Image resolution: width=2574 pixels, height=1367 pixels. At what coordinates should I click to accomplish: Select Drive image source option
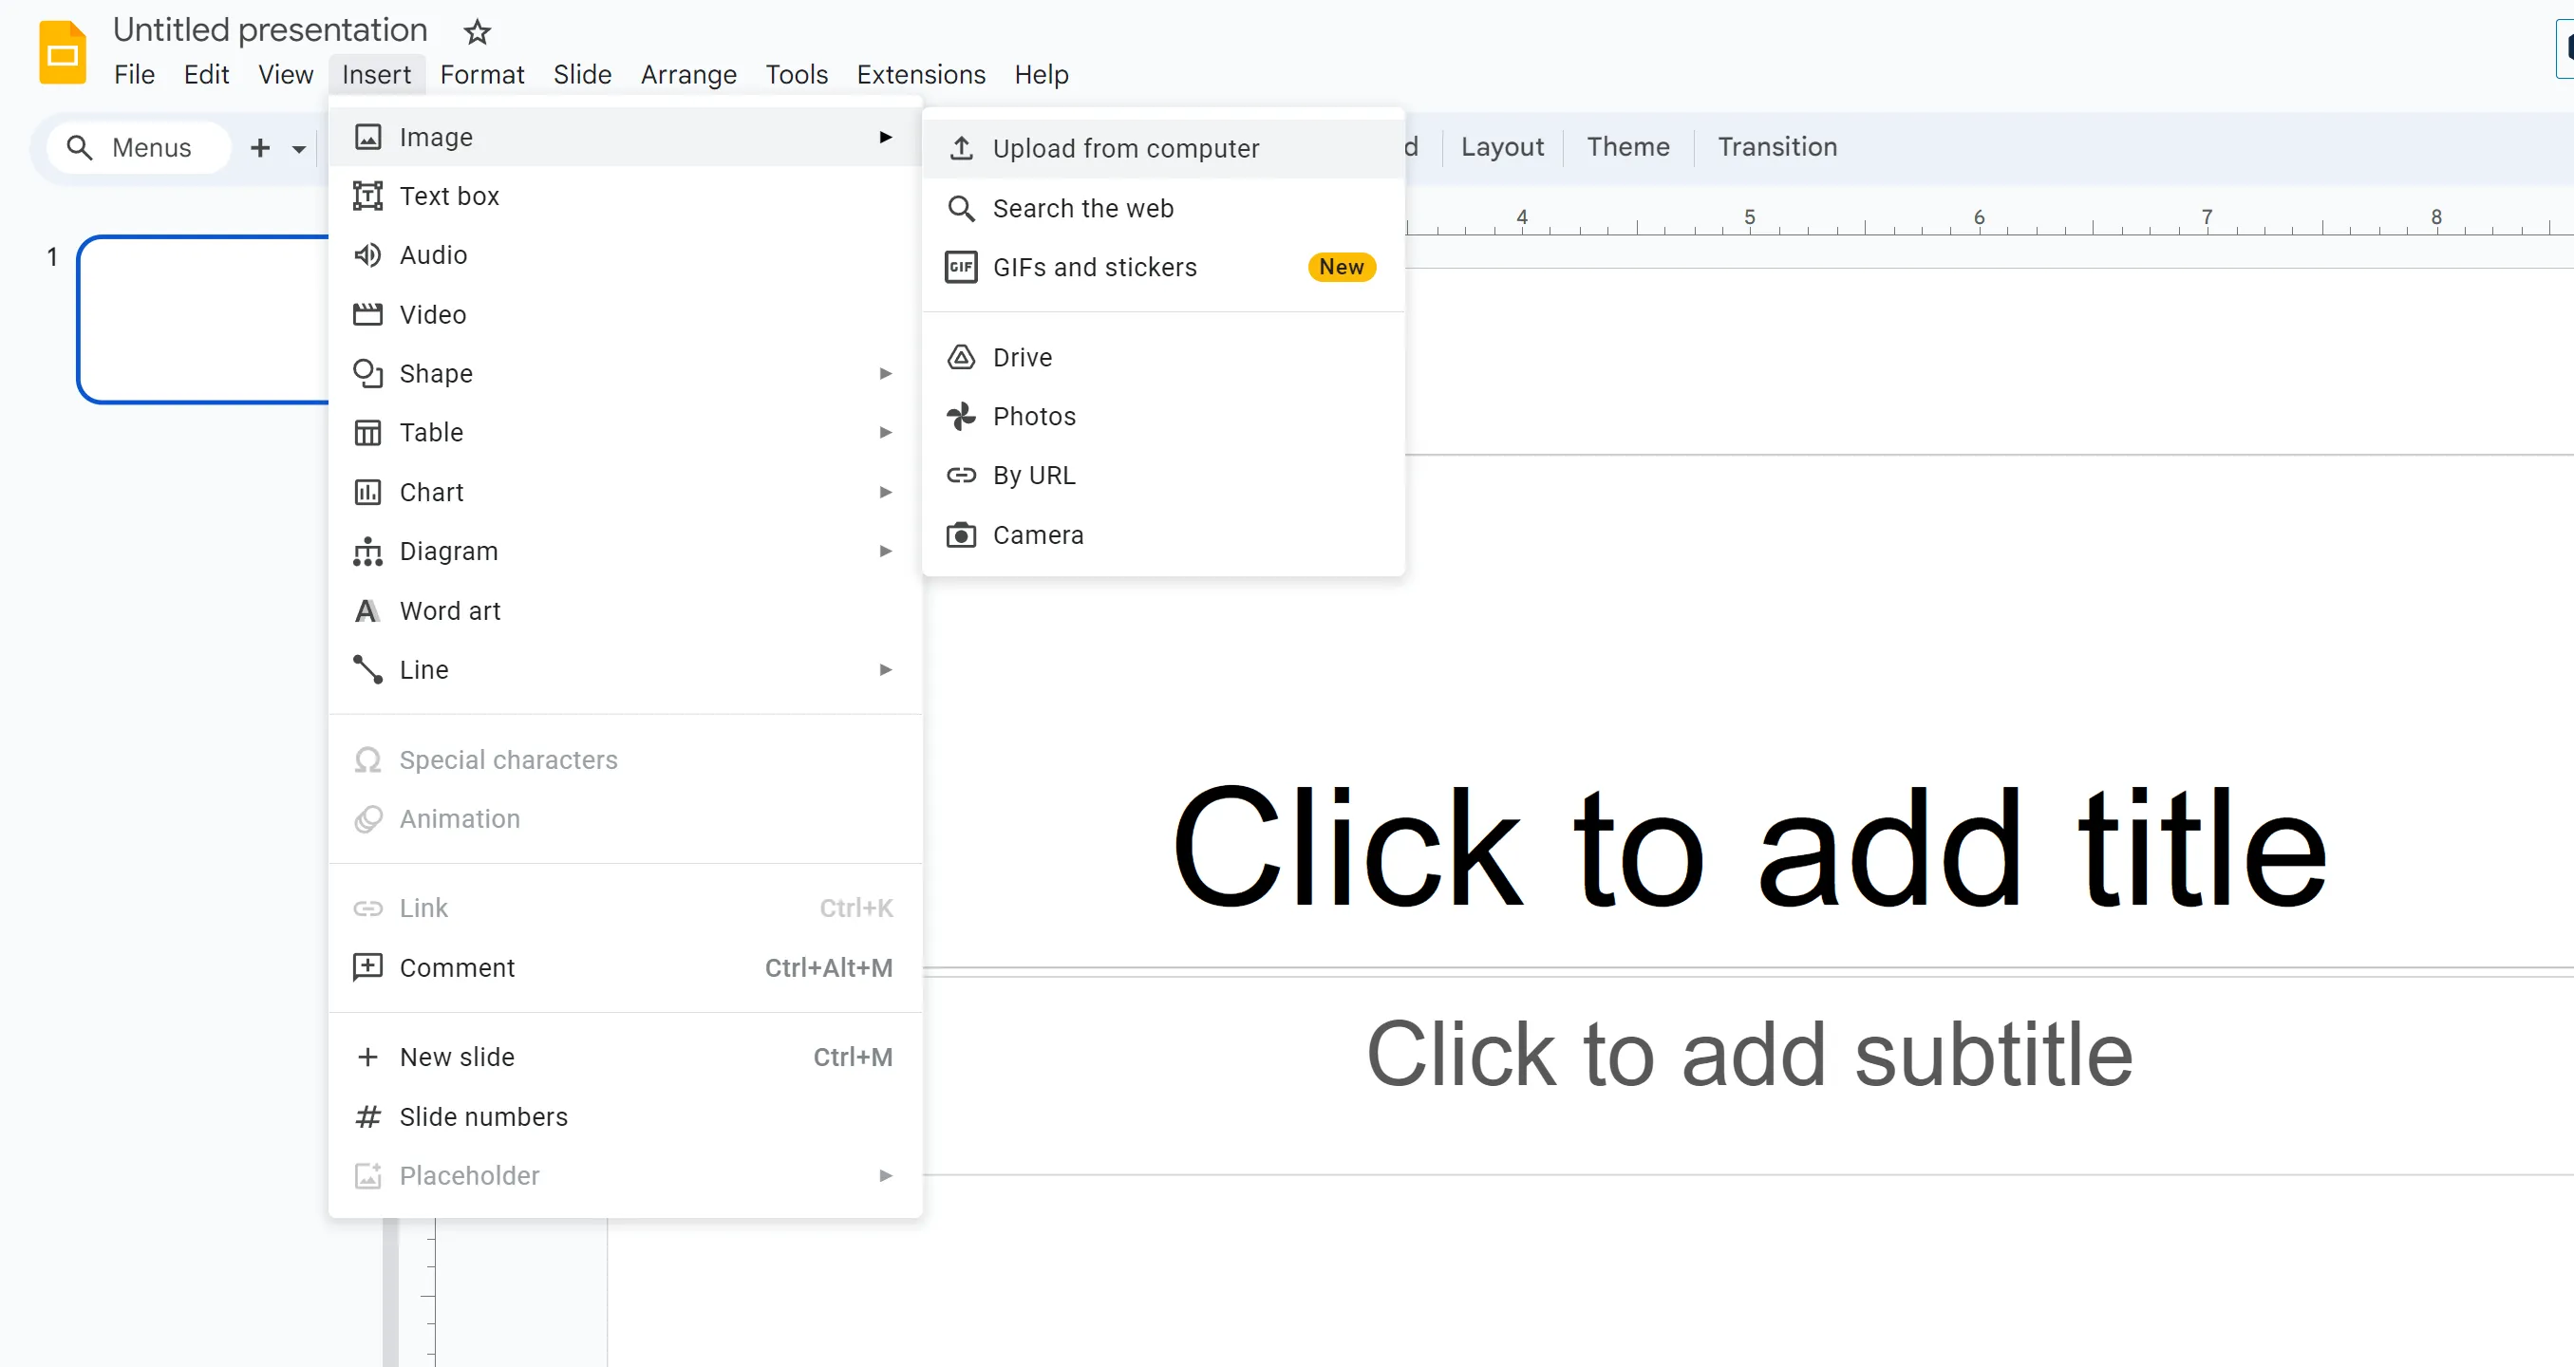[1024, 356]
